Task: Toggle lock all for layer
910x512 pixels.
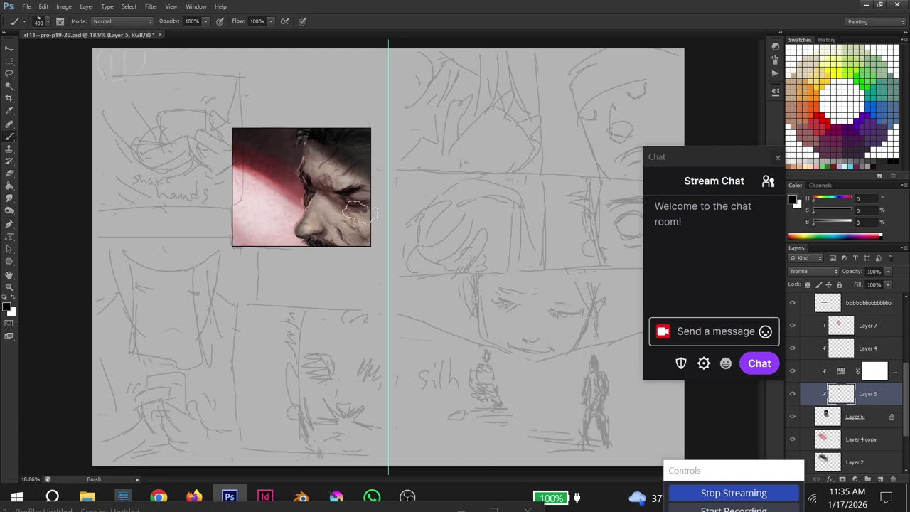Action: coord(840,285)
